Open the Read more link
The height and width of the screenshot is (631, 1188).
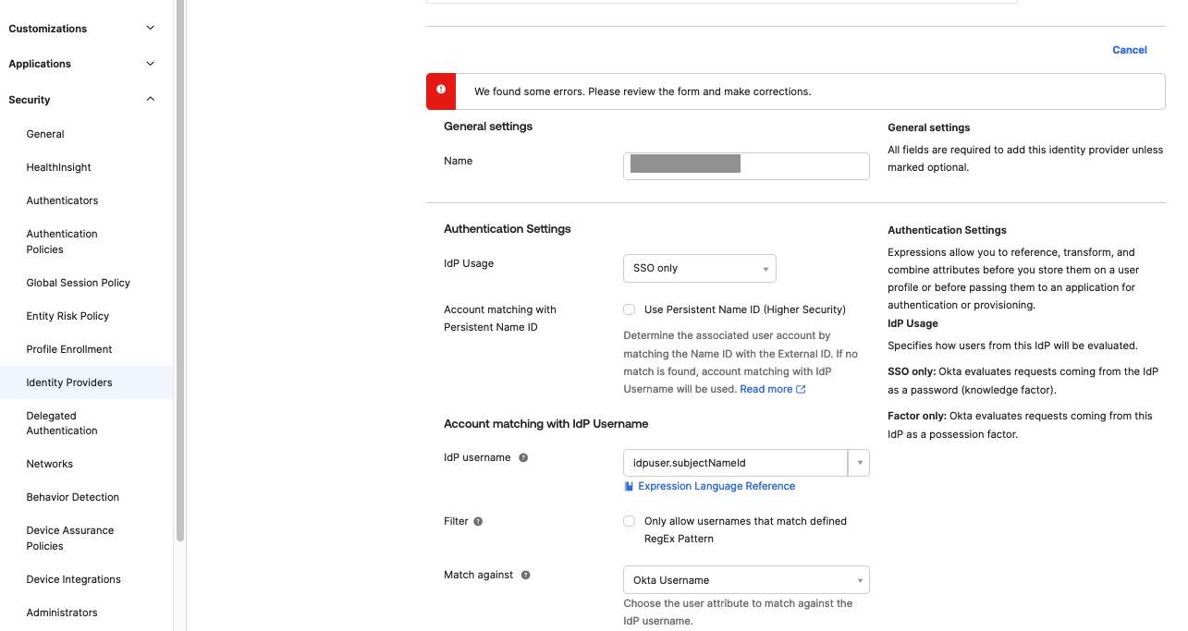point(765,390)
